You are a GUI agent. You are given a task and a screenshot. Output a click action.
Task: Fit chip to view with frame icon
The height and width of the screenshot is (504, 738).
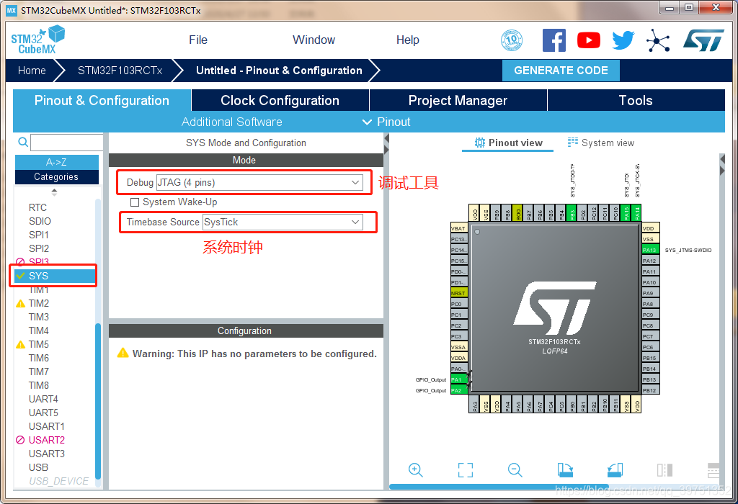coord(466,469)
